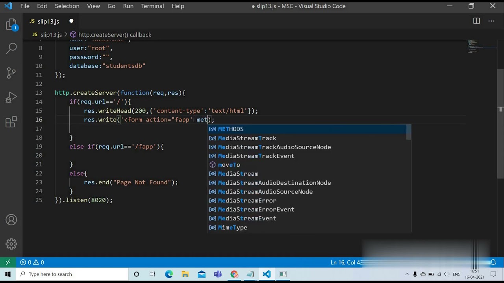Image resolution: width=504 pixels, height=283 pixels.
Task: Open the Run and Debug view
Action: (x=11, y=97)
